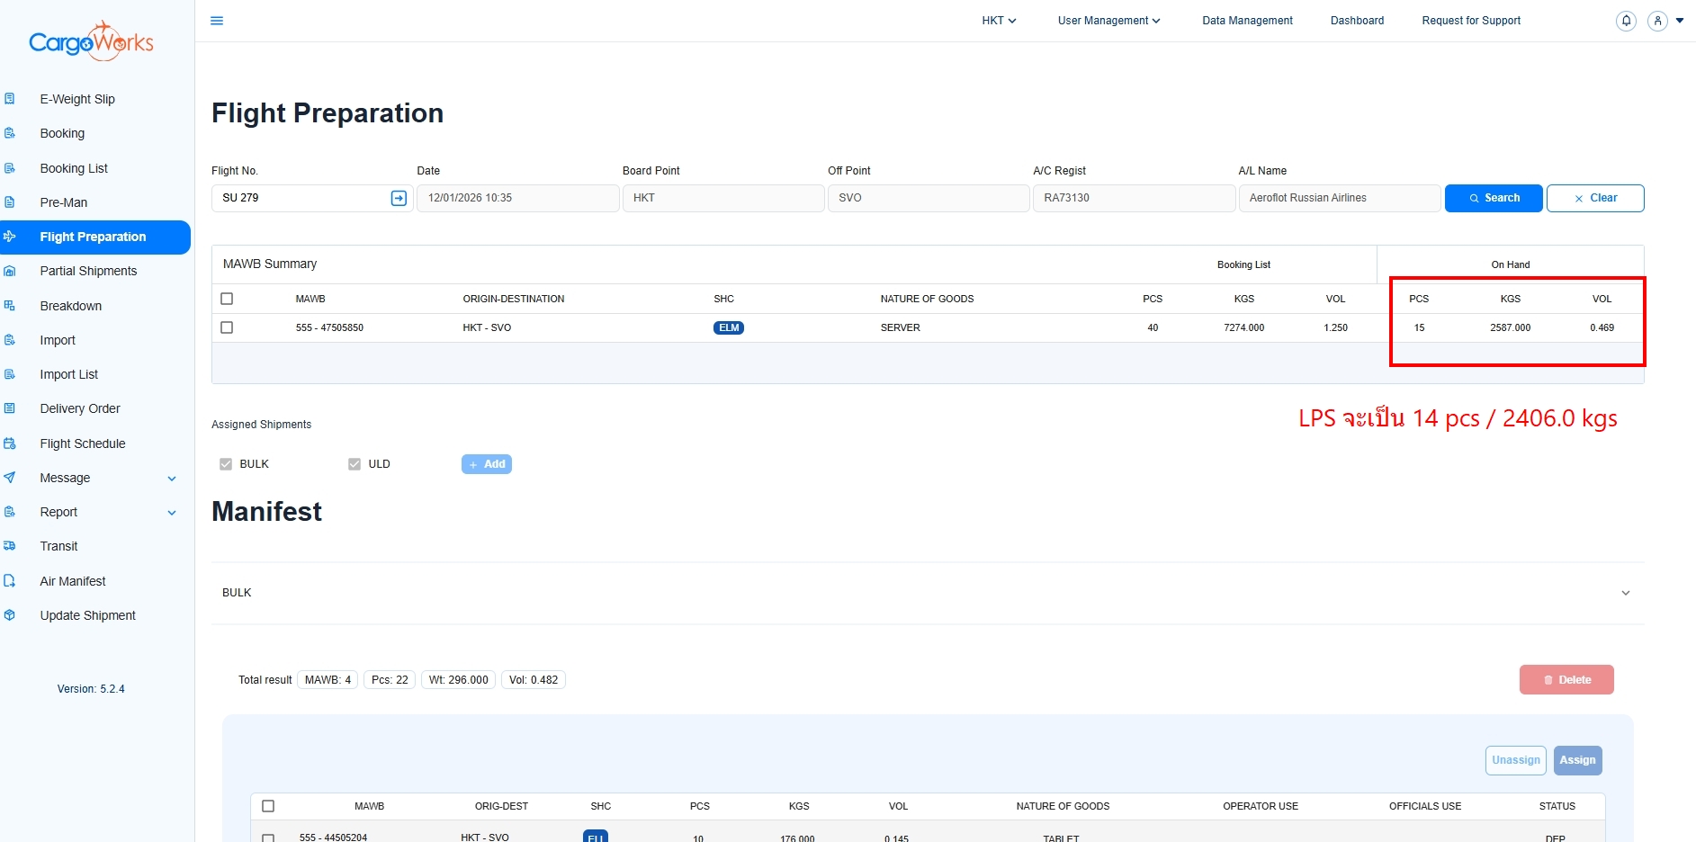Toggle the BULK checkbox

[x=226, y=464]
